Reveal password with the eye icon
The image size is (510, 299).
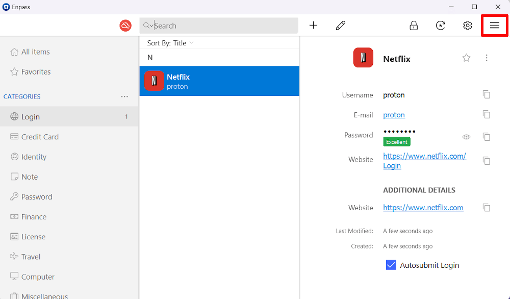(466, 137)
